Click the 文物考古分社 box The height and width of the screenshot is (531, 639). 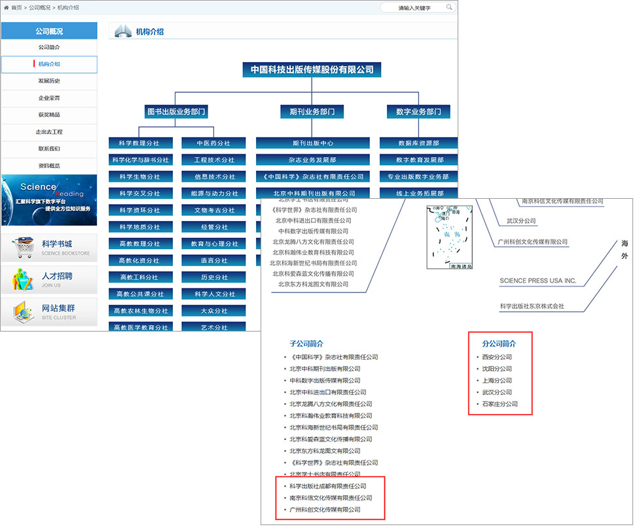[x=213, y=211]
